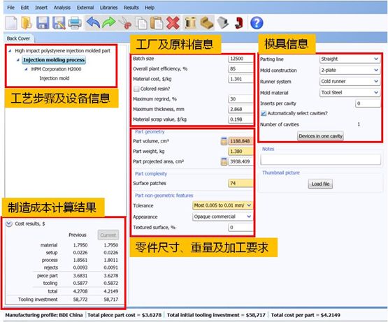Save using the floppy disk icon
This screenshot has width=388, height=322.
pos(43,23)
